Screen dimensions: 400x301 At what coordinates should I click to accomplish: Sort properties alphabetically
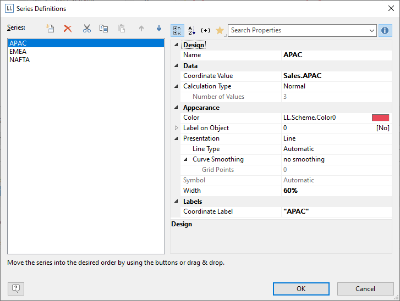point(191,31)
